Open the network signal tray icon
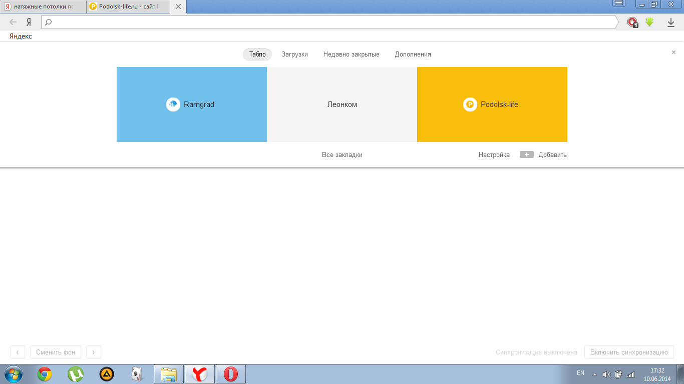This screenshot has width=684, height=384. 631,374
